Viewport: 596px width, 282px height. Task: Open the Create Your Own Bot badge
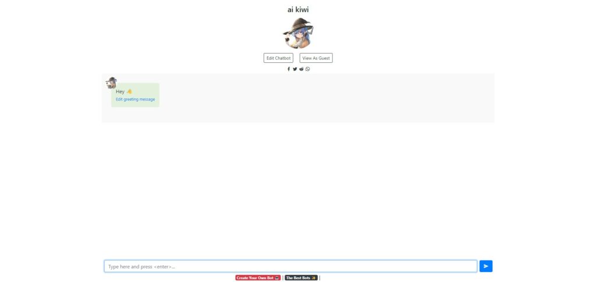point(258,278)
